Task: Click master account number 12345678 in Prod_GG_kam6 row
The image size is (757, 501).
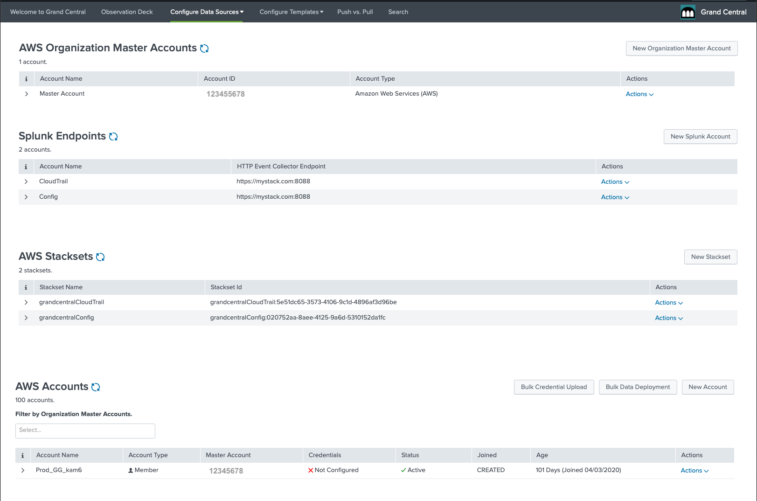Action: coord(226,471)
